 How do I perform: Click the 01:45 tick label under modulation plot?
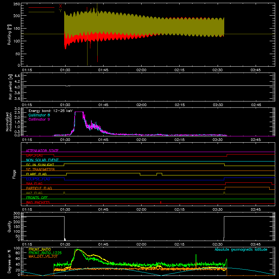[103, 140]
